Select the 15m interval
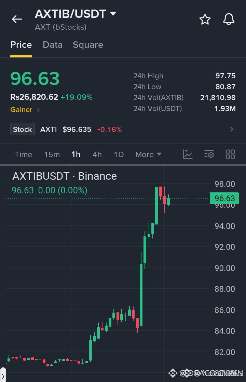Screen dimensions: 246x382 [52, 154]
